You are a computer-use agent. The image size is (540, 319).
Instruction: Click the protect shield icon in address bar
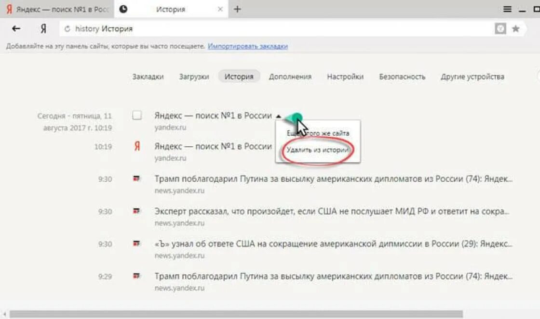click(500, 28)
